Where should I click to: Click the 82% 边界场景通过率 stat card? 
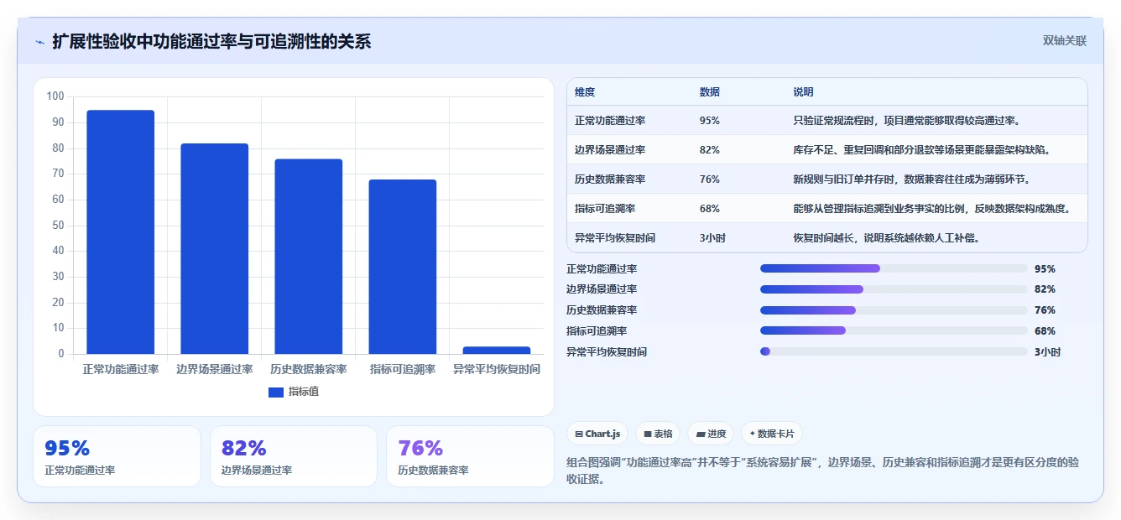(294, 456)
